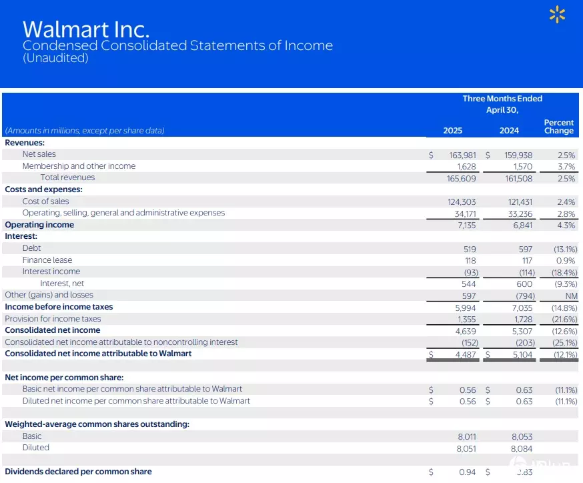
Task: Select the "Percent Change" column header
Action: [x=559, y=126]
